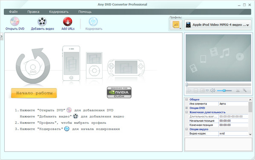Click the Видео кодек row label

(x=198, y=134)
